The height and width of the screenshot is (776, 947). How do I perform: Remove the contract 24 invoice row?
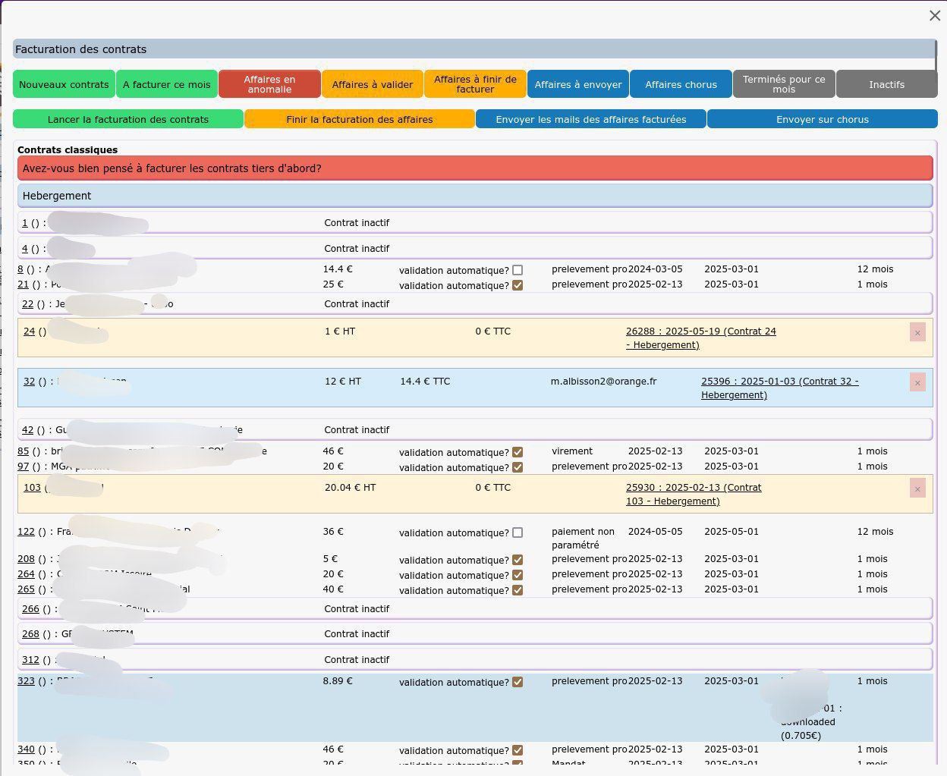(917, 332)
